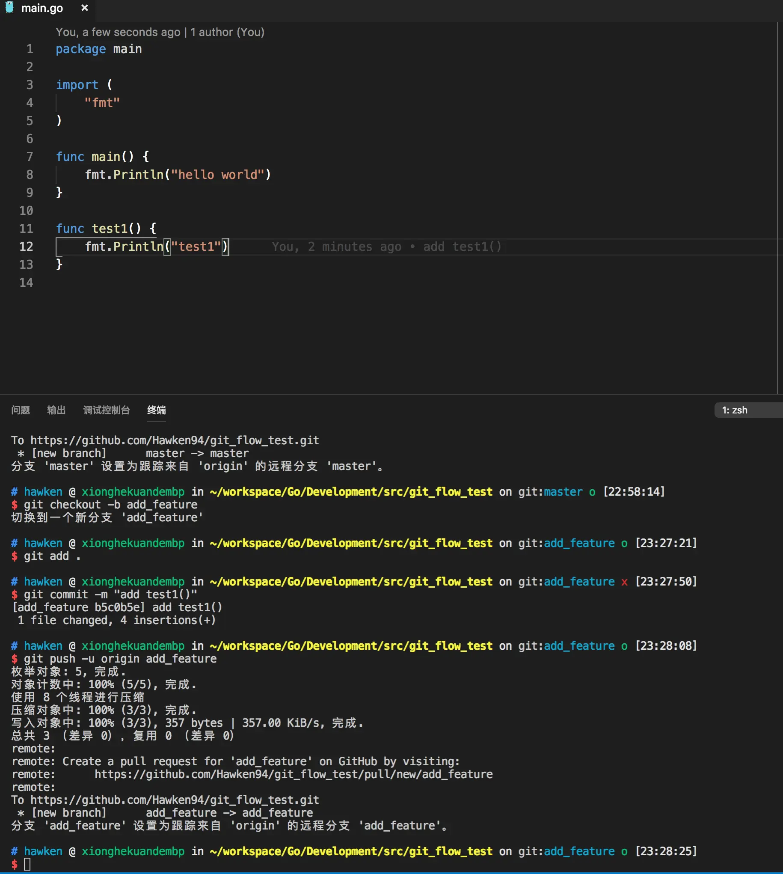Open the add_feature pull request URL in terminal
Viewport: 783px width, 874px height.
[x=294, y=775]
